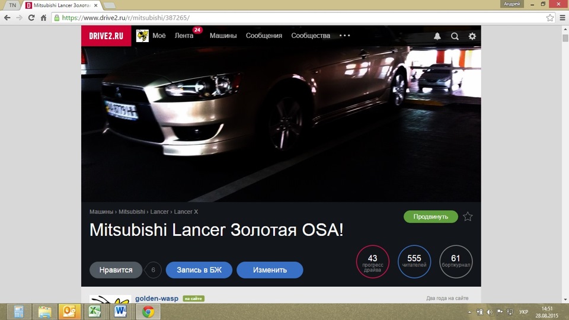Open site search magnifier icon
This screenshot has width=569, height=320.
click(455, 36)
